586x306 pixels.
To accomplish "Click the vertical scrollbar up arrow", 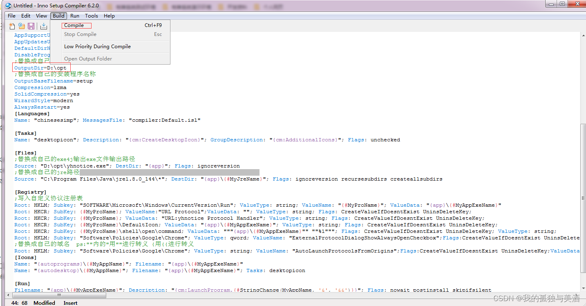I will click(x=583, y=36).
